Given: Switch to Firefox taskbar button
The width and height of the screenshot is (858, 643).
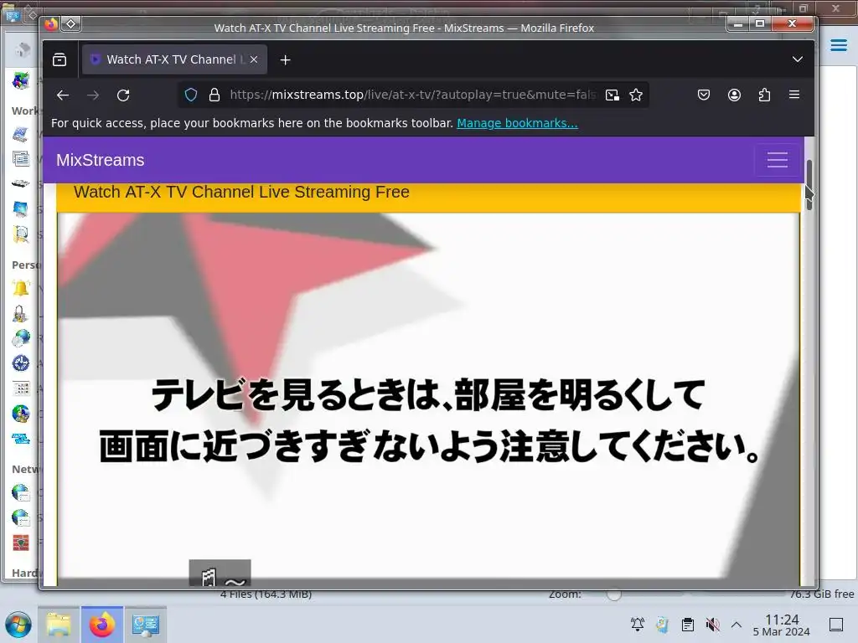Looking at the screenshot, I should click(102, 625).
